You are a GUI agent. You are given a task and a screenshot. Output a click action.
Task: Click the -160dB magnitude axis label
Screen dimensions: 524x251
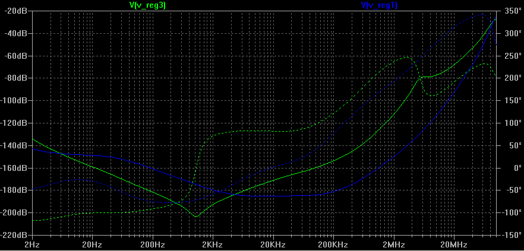coord(14,168)
